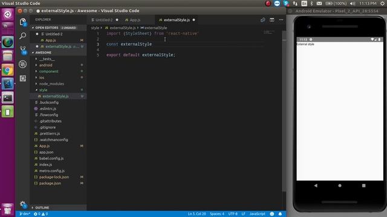This screenshot has height=217, width=387.
Task: Open Ubuntu Dash search icon
Action: pos(8,14)
